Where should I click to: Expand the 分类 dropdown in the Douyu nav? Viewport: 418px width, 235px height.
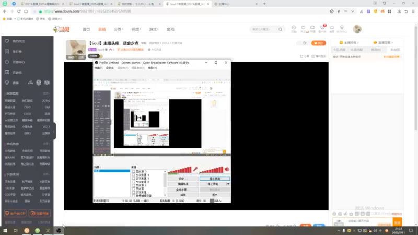[119, 29]
